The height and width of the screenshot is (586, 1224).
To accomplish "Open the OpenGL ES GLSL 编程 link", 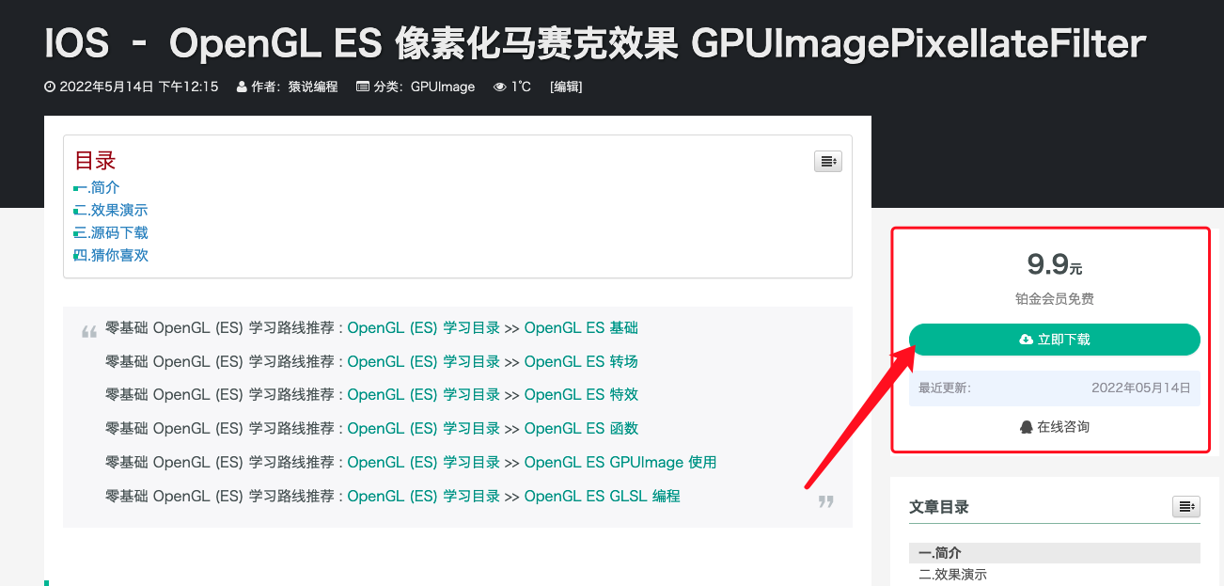I will click(x=602, y=496).
